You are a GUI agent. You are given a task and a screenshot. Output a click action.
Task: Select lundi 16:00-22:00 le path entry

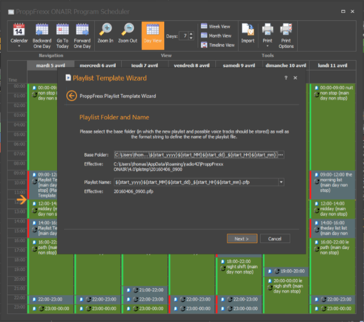pos(333,267)
